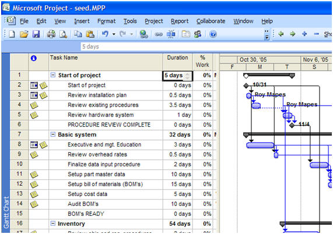Collapse the Basic system summary task
Image resolution: width=333 pixels, height=234 pixels.
tap(53, 134)
